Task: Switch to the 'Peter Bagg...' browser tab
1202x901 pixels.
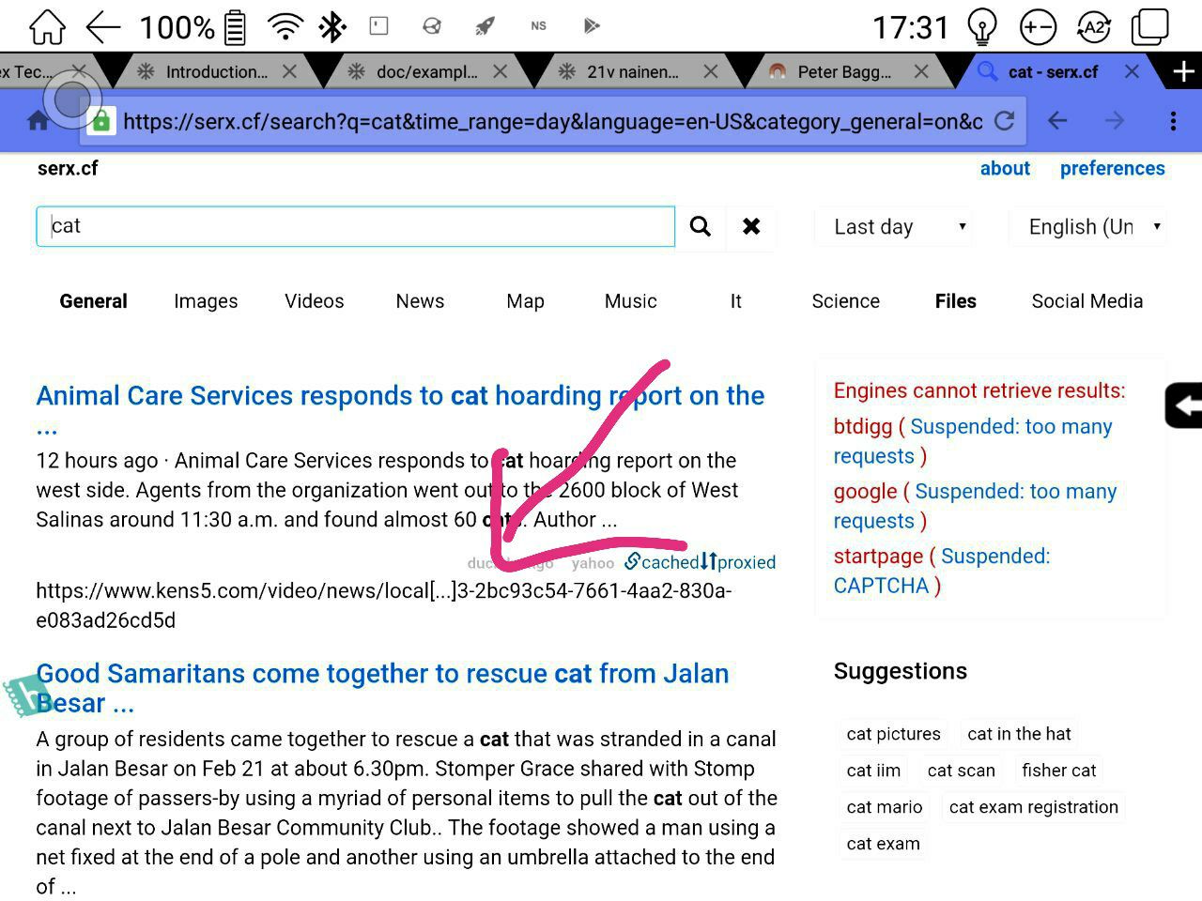Action: tap(843, 70)
